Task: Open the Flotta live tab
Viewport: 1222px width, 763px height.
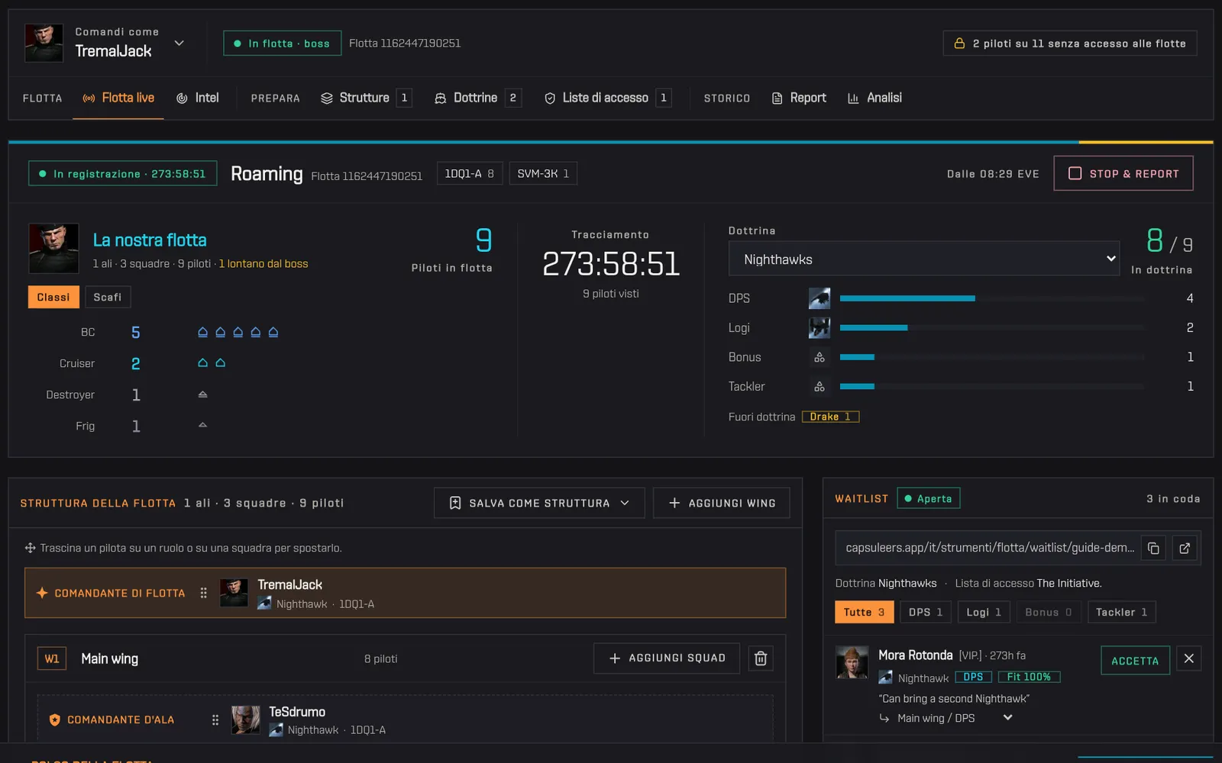Action: click(x=118, y=98)
